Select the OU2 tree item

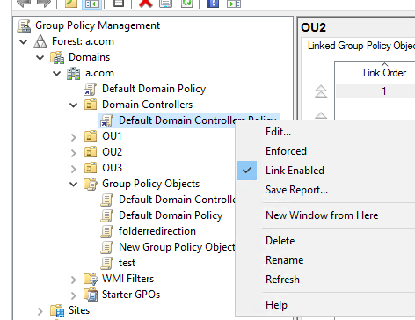pyautogui.click(x=112, y=152)
